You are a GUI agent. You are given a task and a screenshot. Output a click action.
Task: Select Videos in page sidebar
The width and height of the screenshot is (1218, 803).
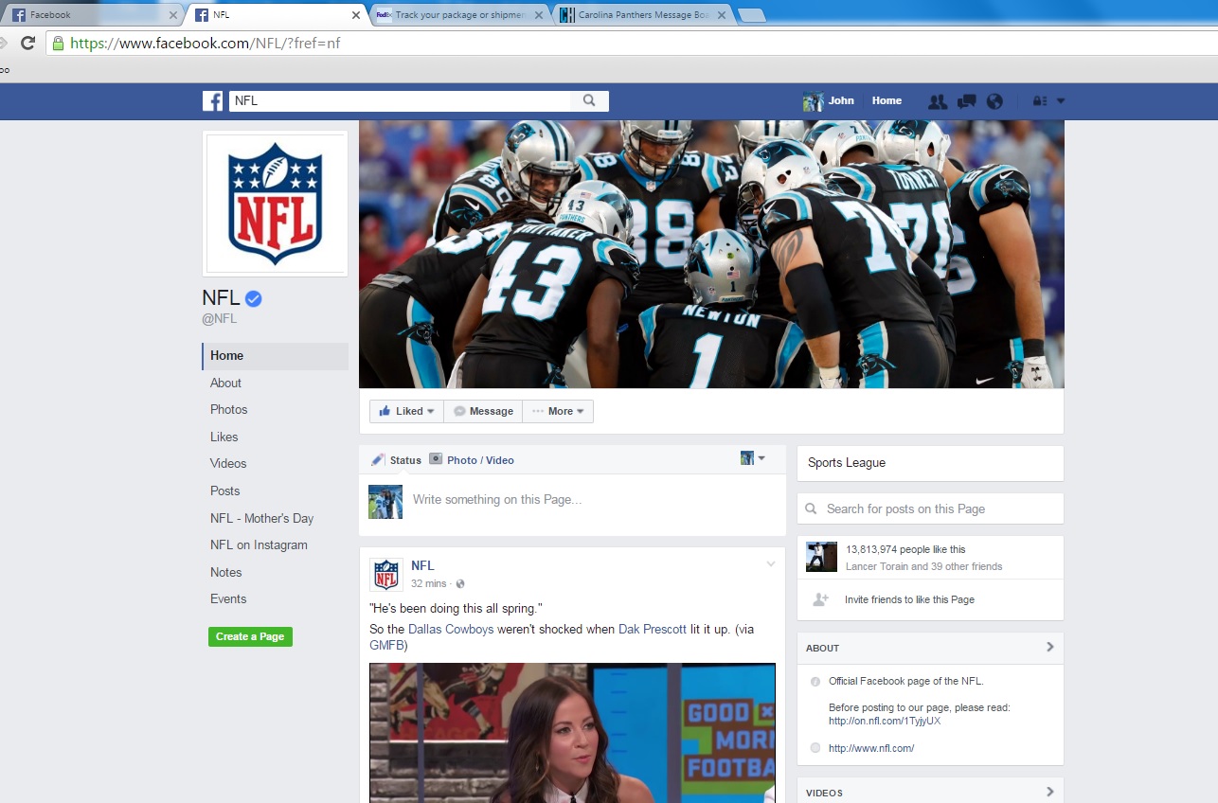pos(228,464)
